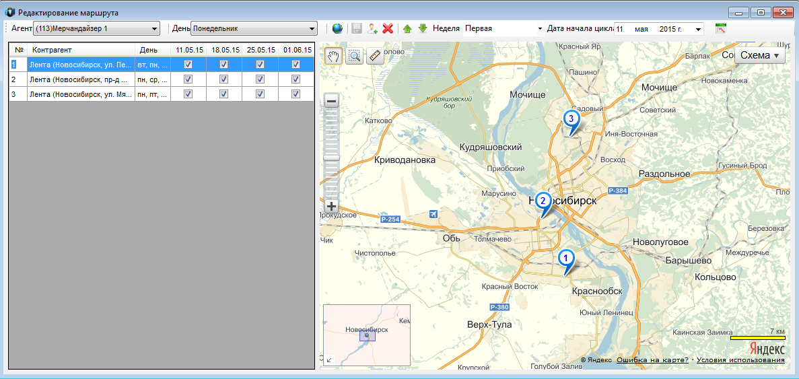
Task: Click the Контрагент column header
Action: click(50, 50)
